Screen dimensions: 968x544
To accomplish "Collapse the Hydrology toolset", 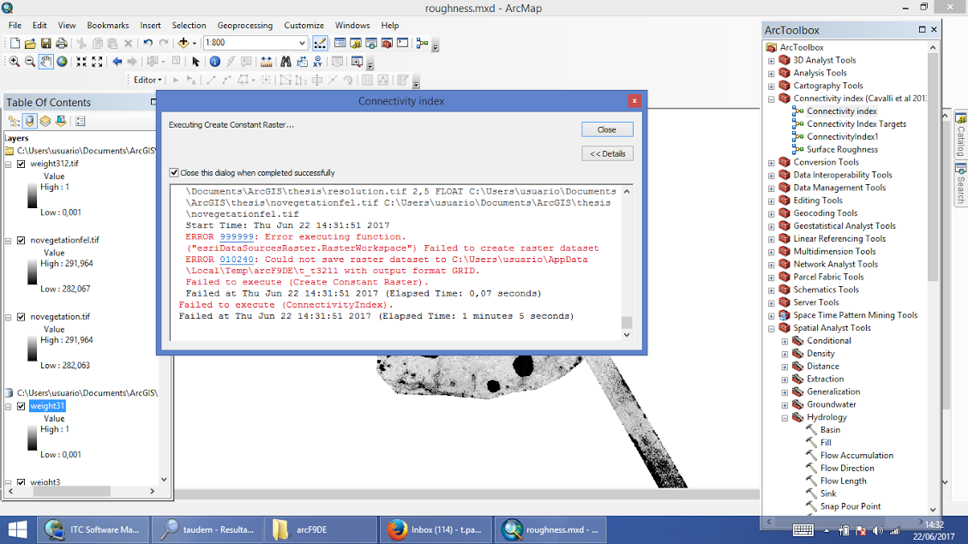I will 784,417.
